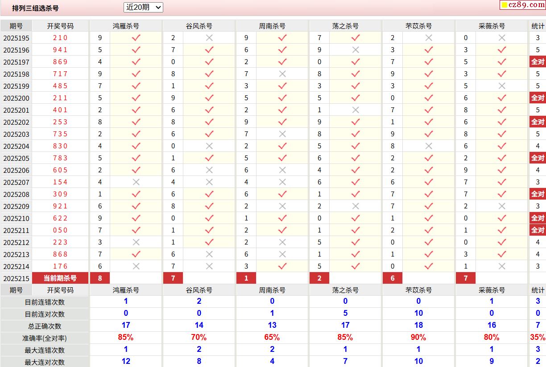The image size is (546, 367).
Task: Select period number 2025205
Action: (16, 159)
